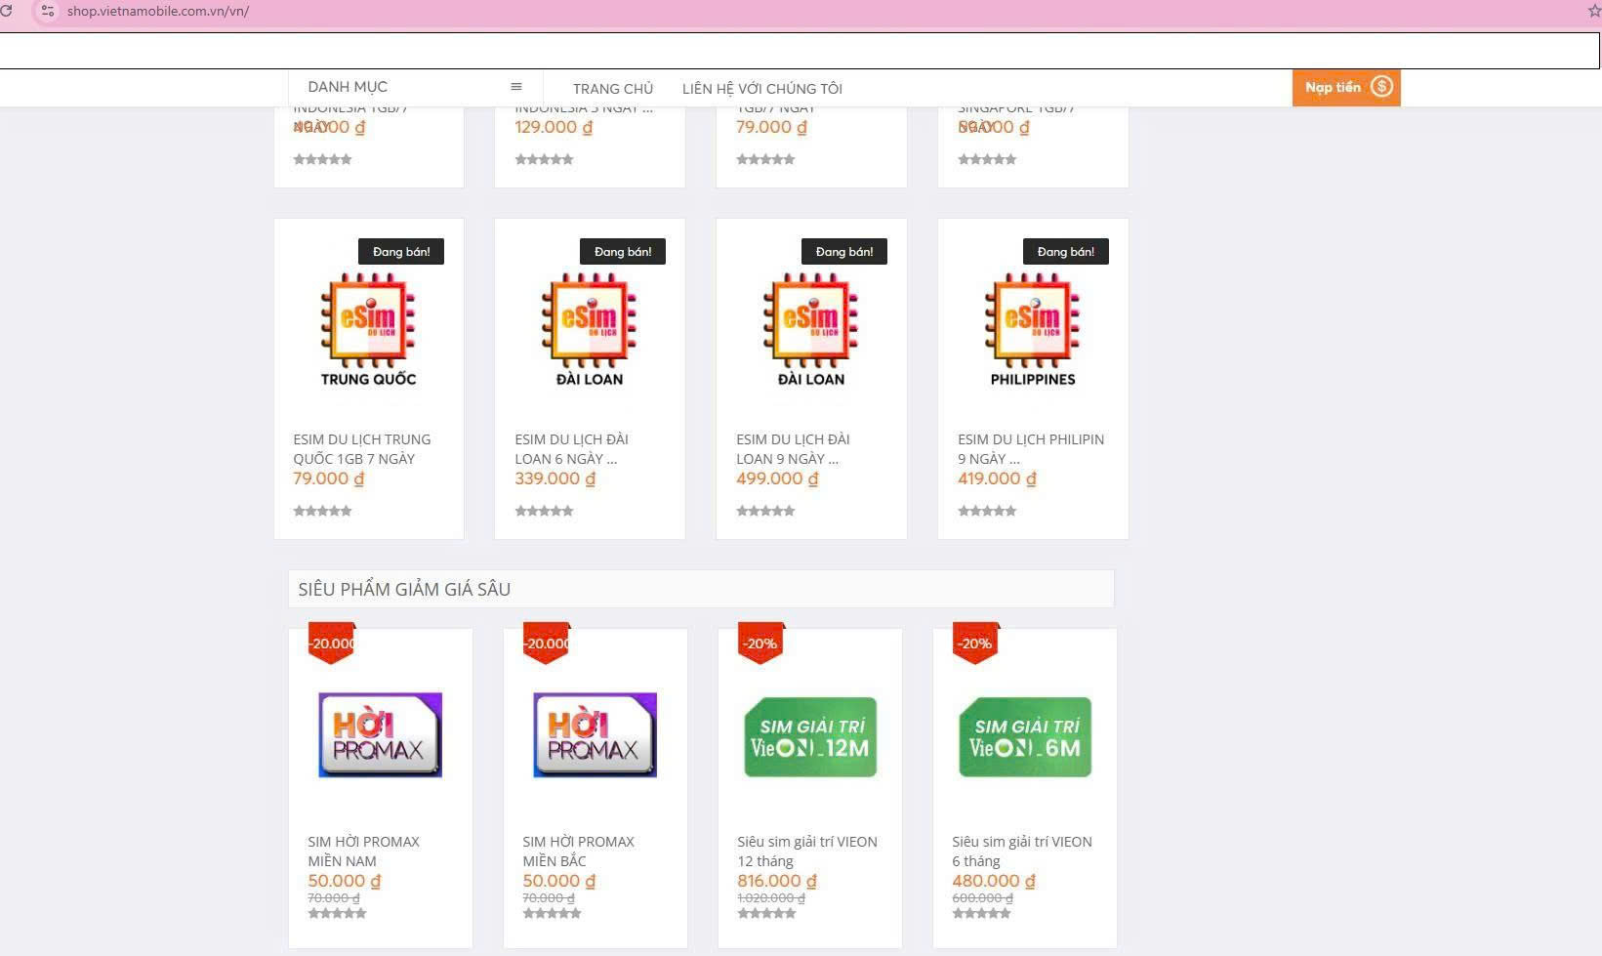Viewport: 1602px width, 956px height.
Task: Click the old price 1.020.000 đ
Action: pyautogui.click(x=771, y=898)
